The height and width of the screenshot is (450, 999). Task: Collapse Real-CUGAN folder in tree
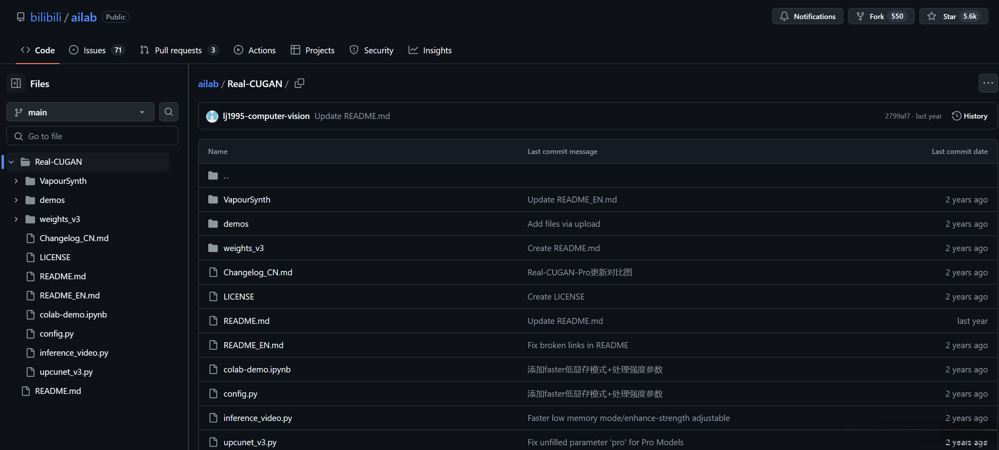click(12, 162)
